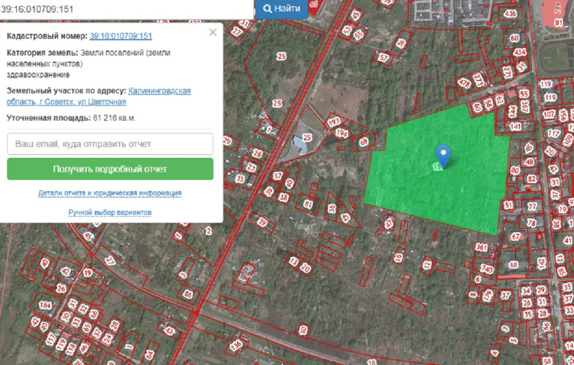Select parcel labeled 367 on map

(524, 107)
